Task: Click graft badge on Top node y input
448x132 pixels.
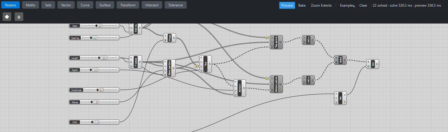Action: [x=196, y=66]
